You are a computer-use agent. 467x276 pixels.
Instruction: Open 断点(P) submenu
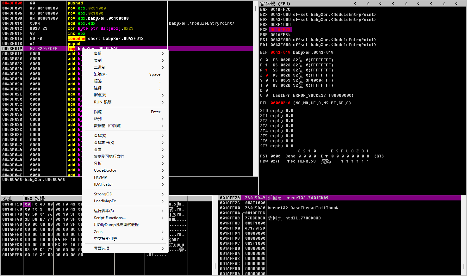[x=125, y=95]
